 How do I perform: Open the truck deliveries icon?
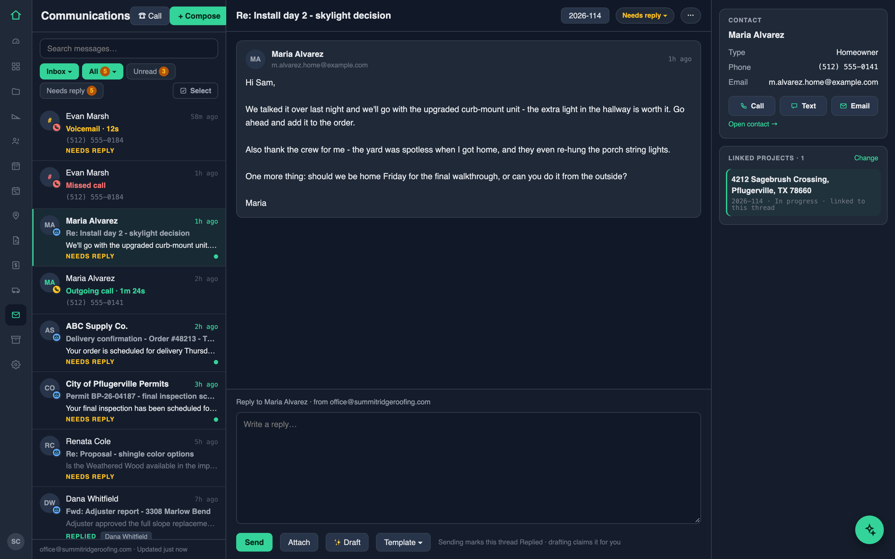(x=16, y=290)
